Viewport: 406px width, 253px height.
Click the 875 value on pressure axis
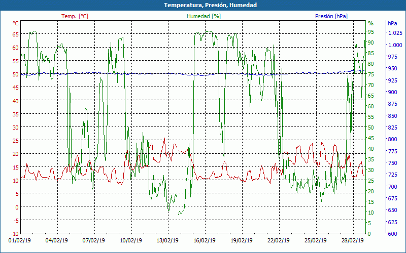(x=392, y=104)
